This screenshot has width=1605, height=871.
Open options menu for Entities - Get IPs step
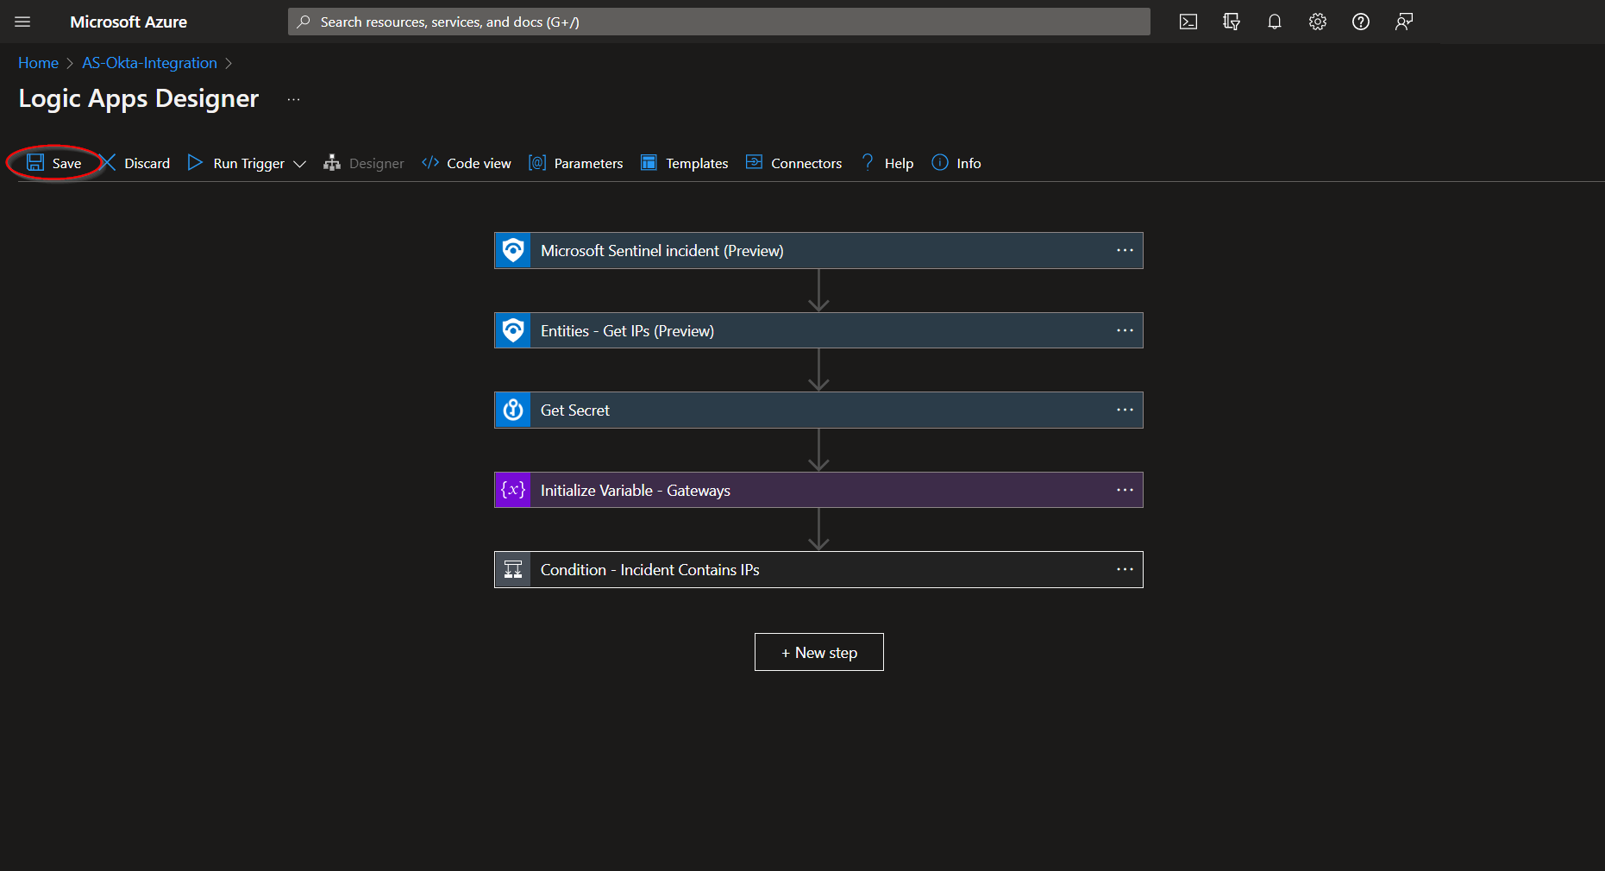(x=1125, y=330)
